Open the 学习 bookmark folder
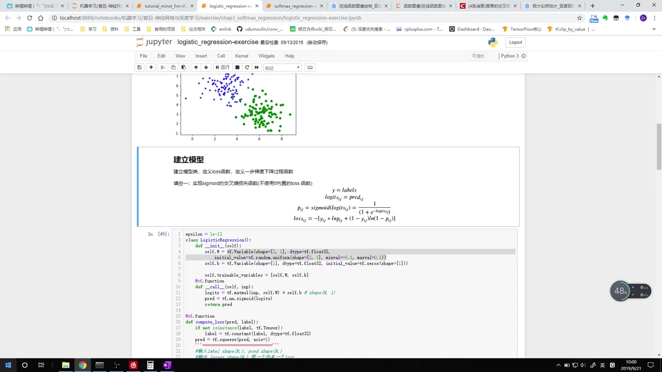The image size is (662, 372). point(88,29)
